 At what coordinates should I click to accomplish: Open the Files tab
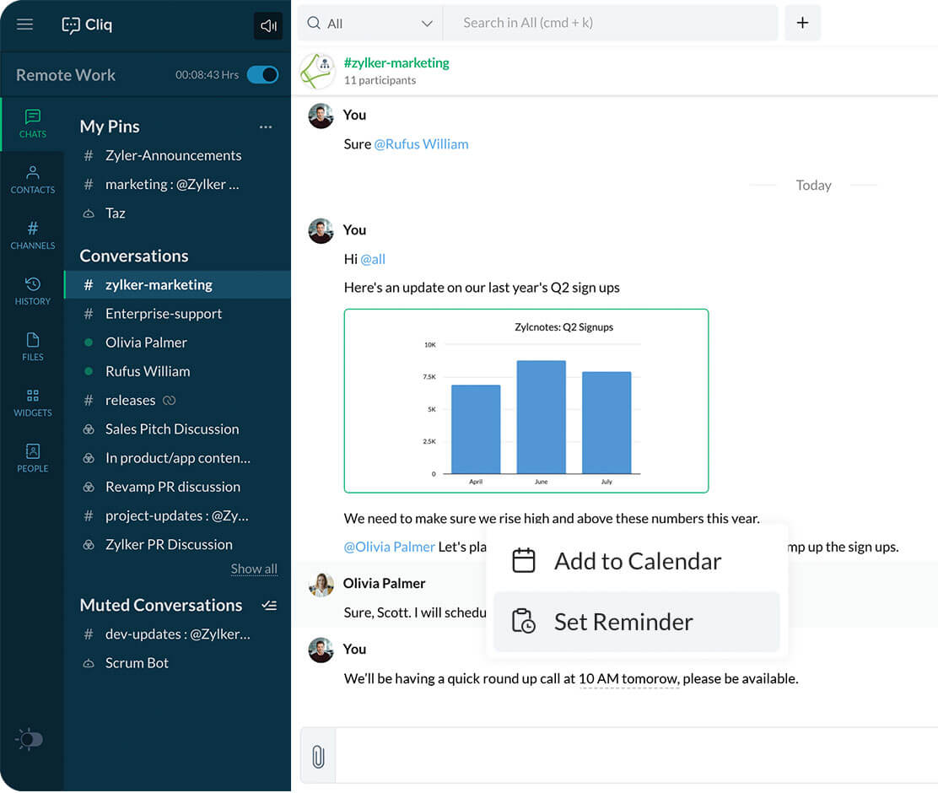(x=32, y=347)
